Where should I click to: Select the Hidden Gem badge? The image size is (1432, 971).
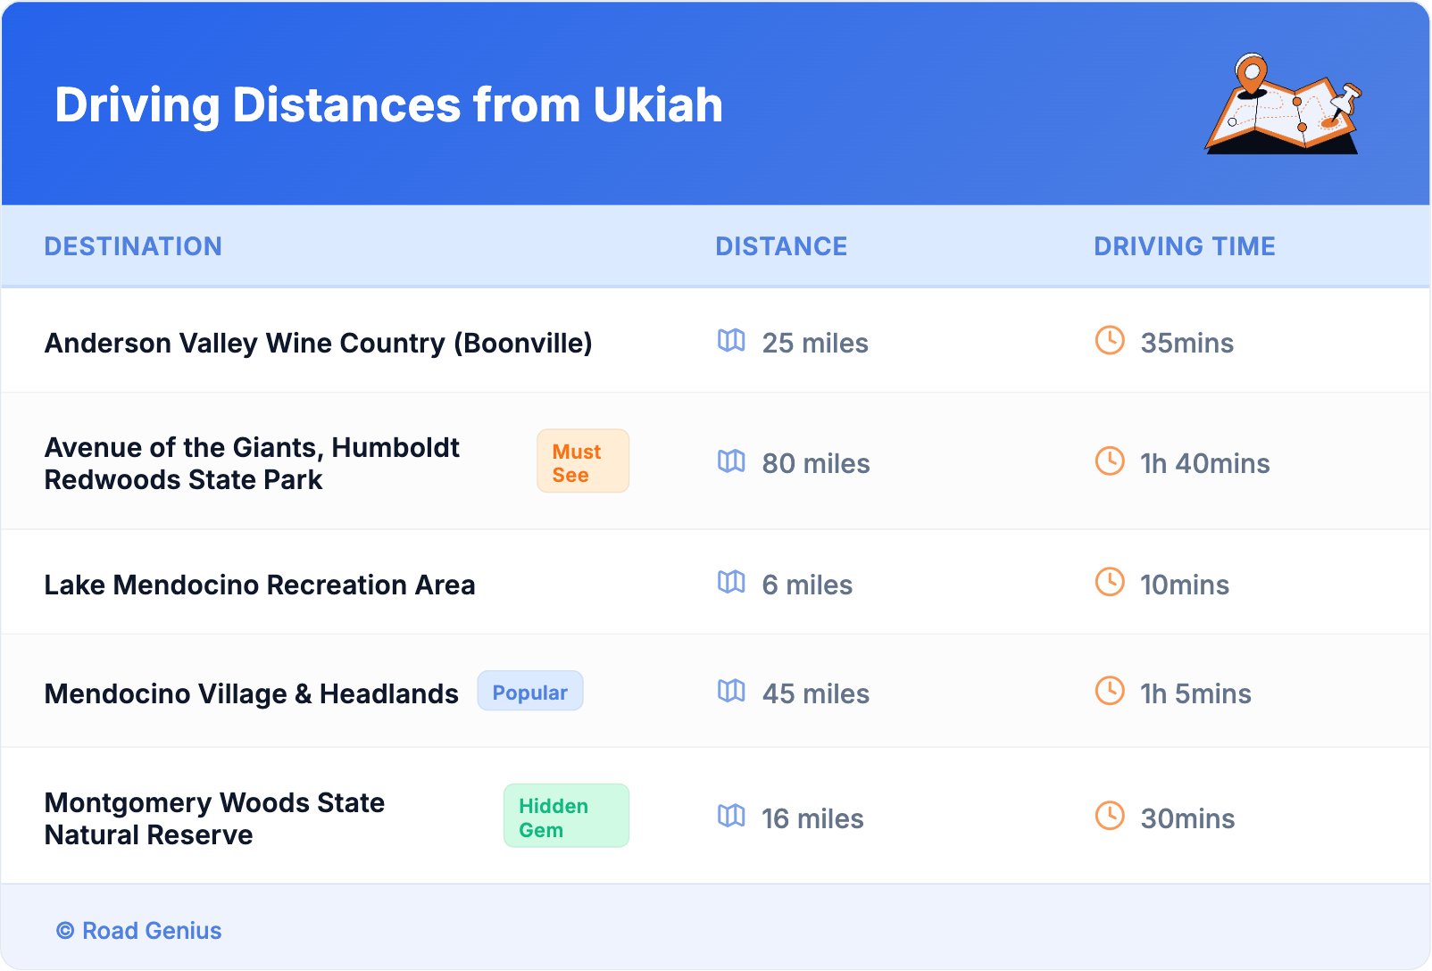tap(566, 817)
